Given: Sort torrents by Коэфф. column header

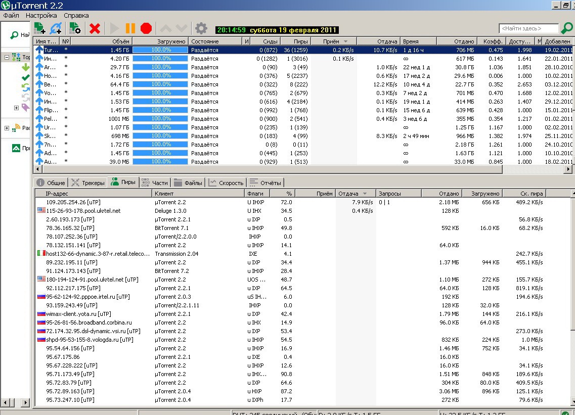Looking at the screenshot, I should click(x=492, y=41).
